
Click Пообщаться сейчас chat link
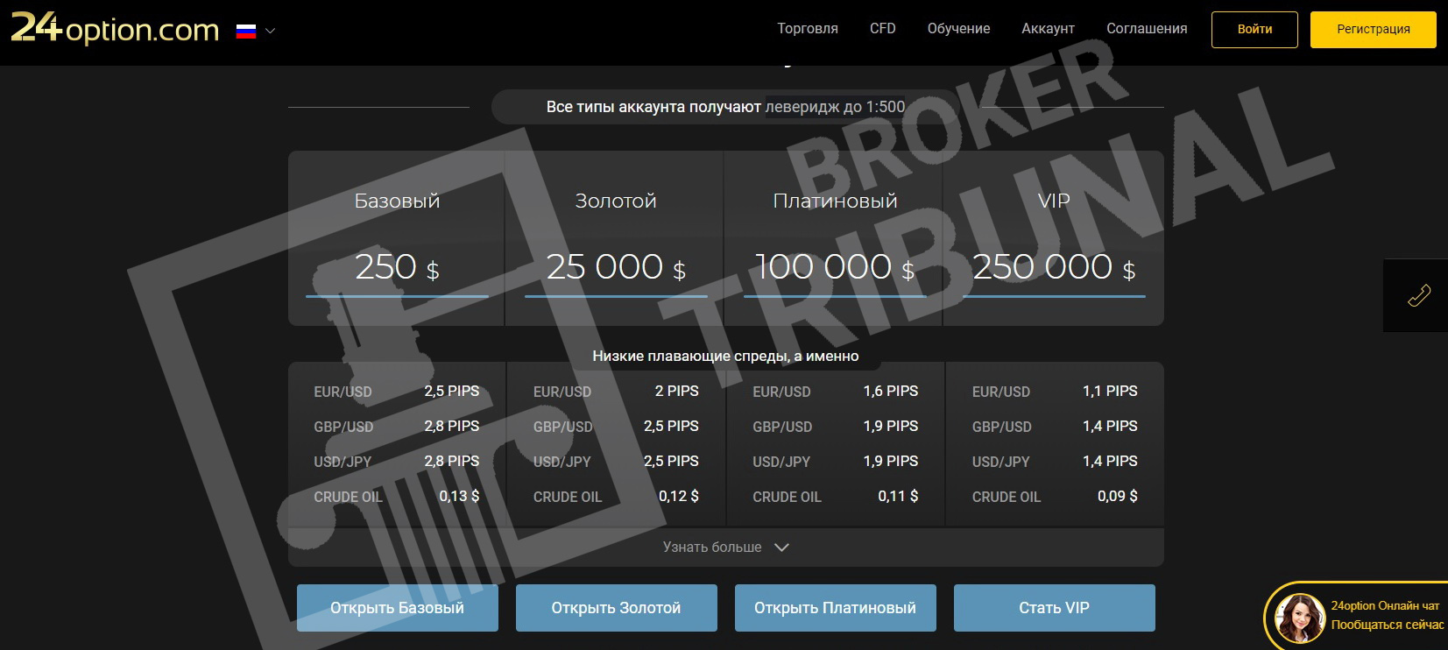(x=1388, y=625)
